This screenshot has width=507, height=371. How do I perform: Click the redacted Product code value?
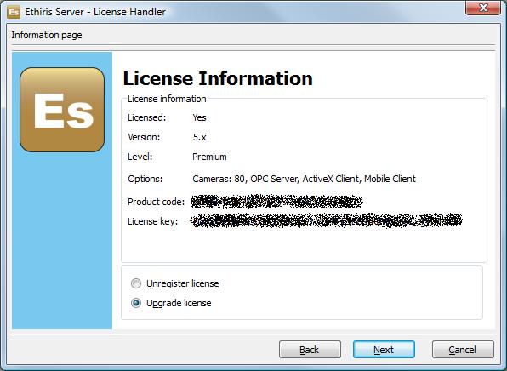[x=276, y=202]
